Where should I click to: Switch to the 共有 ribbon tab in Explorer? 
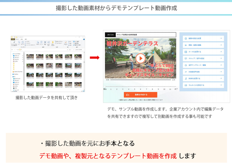[x=22, y=39]
